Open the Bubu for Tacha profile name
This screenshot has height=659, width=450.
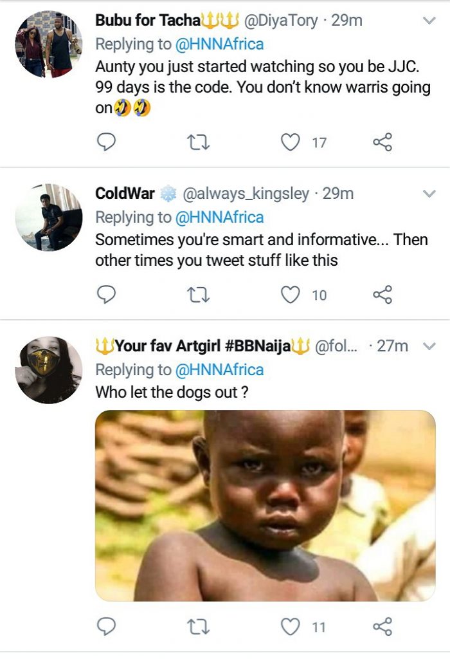point(147,20)
